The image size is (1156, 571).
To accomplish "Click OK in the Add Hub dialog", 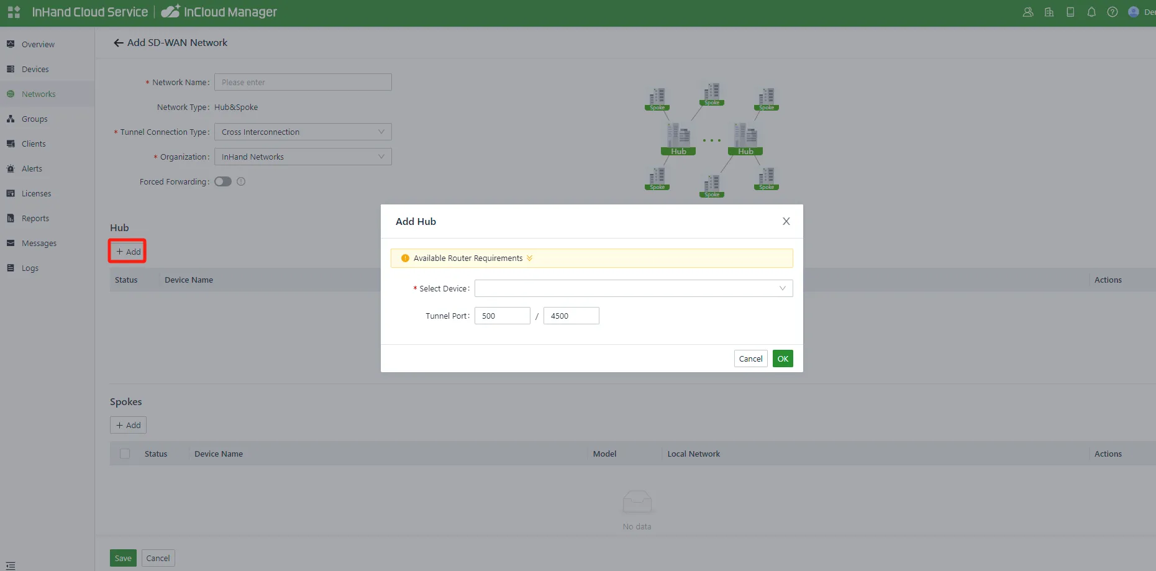I will click(783, 359).
